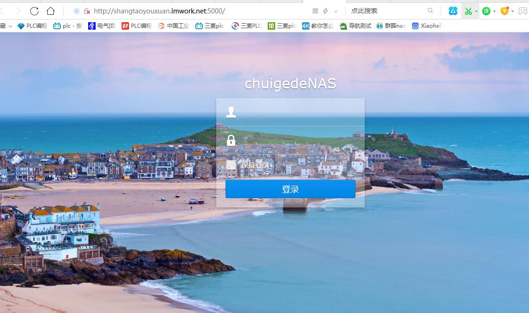Click the padlock password icon
The height and width of the screenshot is (313, 529).
(231, 140)
